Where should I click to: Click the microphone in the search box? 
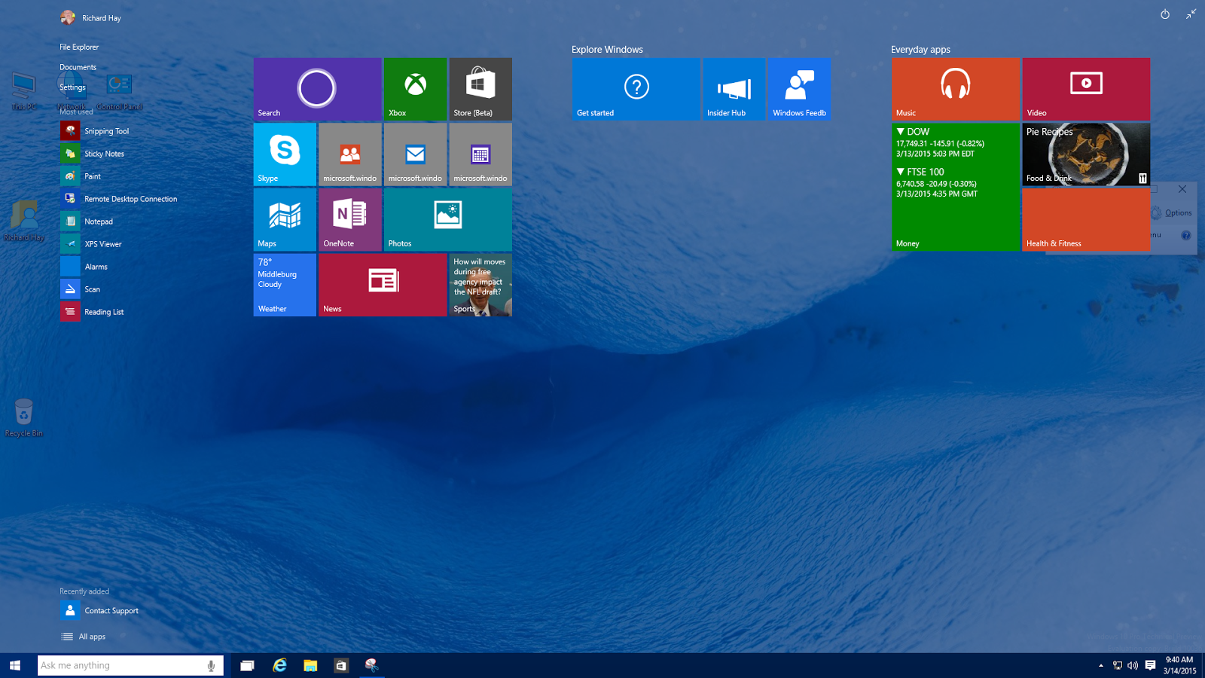211,665
